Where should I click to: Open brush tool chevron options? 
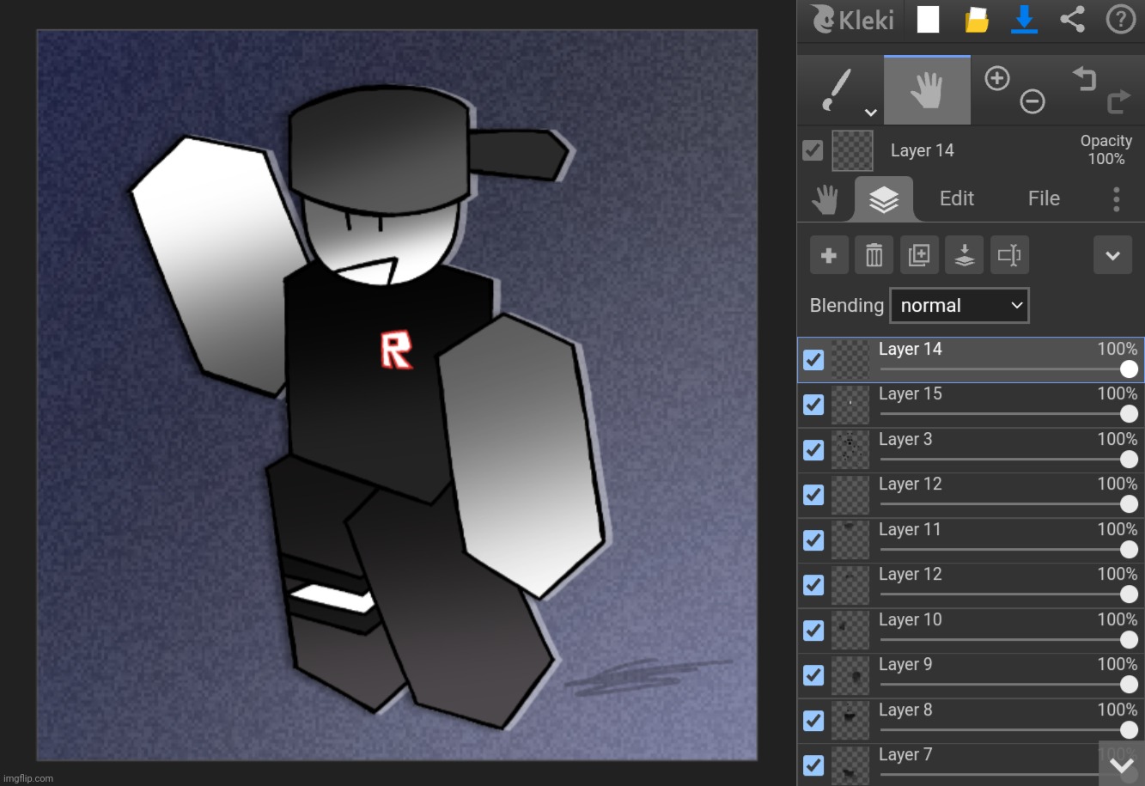tap(870, 113)
